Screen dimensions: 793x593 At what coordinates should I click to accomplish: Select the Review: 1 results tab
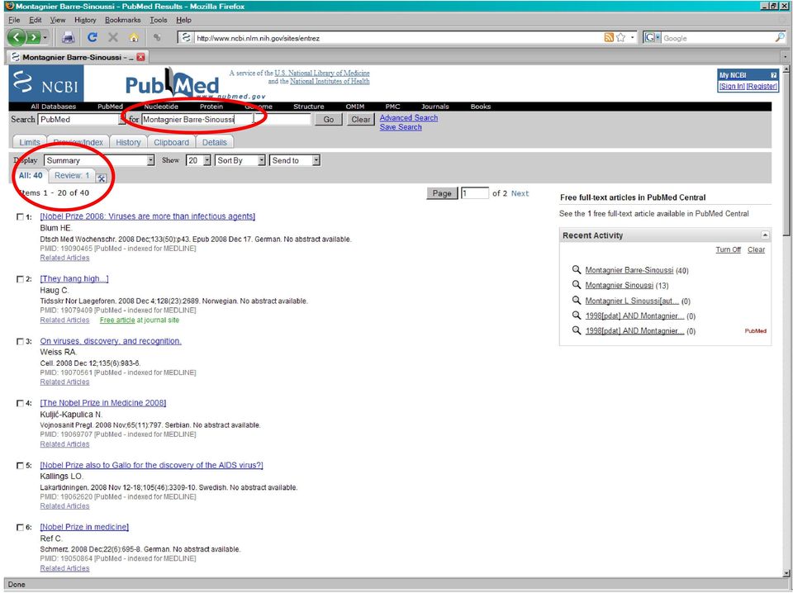point(72,175)
